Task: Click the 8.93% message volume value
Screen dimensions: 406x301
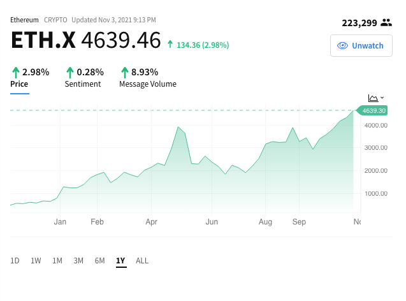Action: tap(145, 72)
